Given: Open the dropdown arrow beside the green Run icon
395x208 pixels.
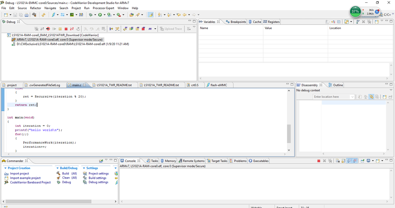Looking at the screenshot, I should click(x=104, y=15).
